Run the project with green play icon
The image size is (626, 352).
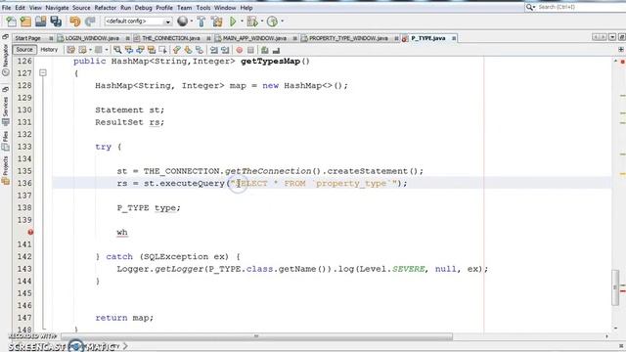[233, 22]
